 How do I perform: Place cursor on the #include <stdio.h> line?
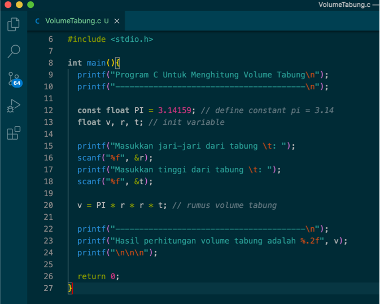pyautogui.click(x=110, y=39)
